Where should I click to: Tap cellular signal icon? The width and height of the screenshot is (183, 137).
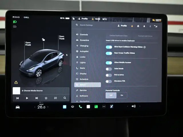[156, 26]
